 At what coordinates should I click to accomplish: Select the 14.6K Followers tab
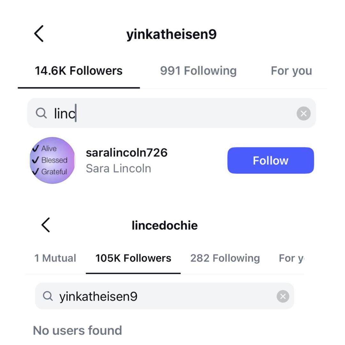click(x=79, y=71)
